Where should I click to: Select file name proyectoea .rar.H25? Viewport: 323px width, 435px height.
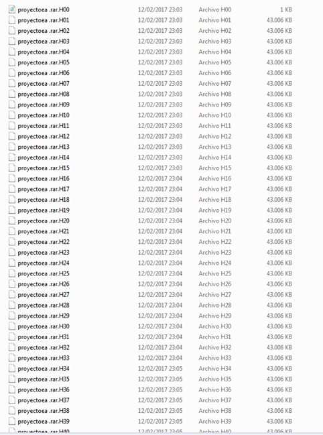[x=44, y=274]
